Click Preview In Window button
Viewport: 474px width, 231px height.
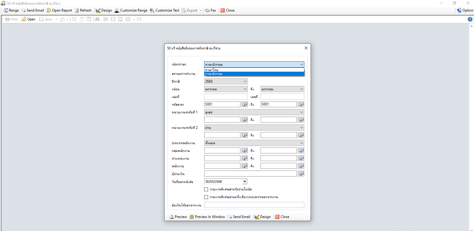point(207,217)
